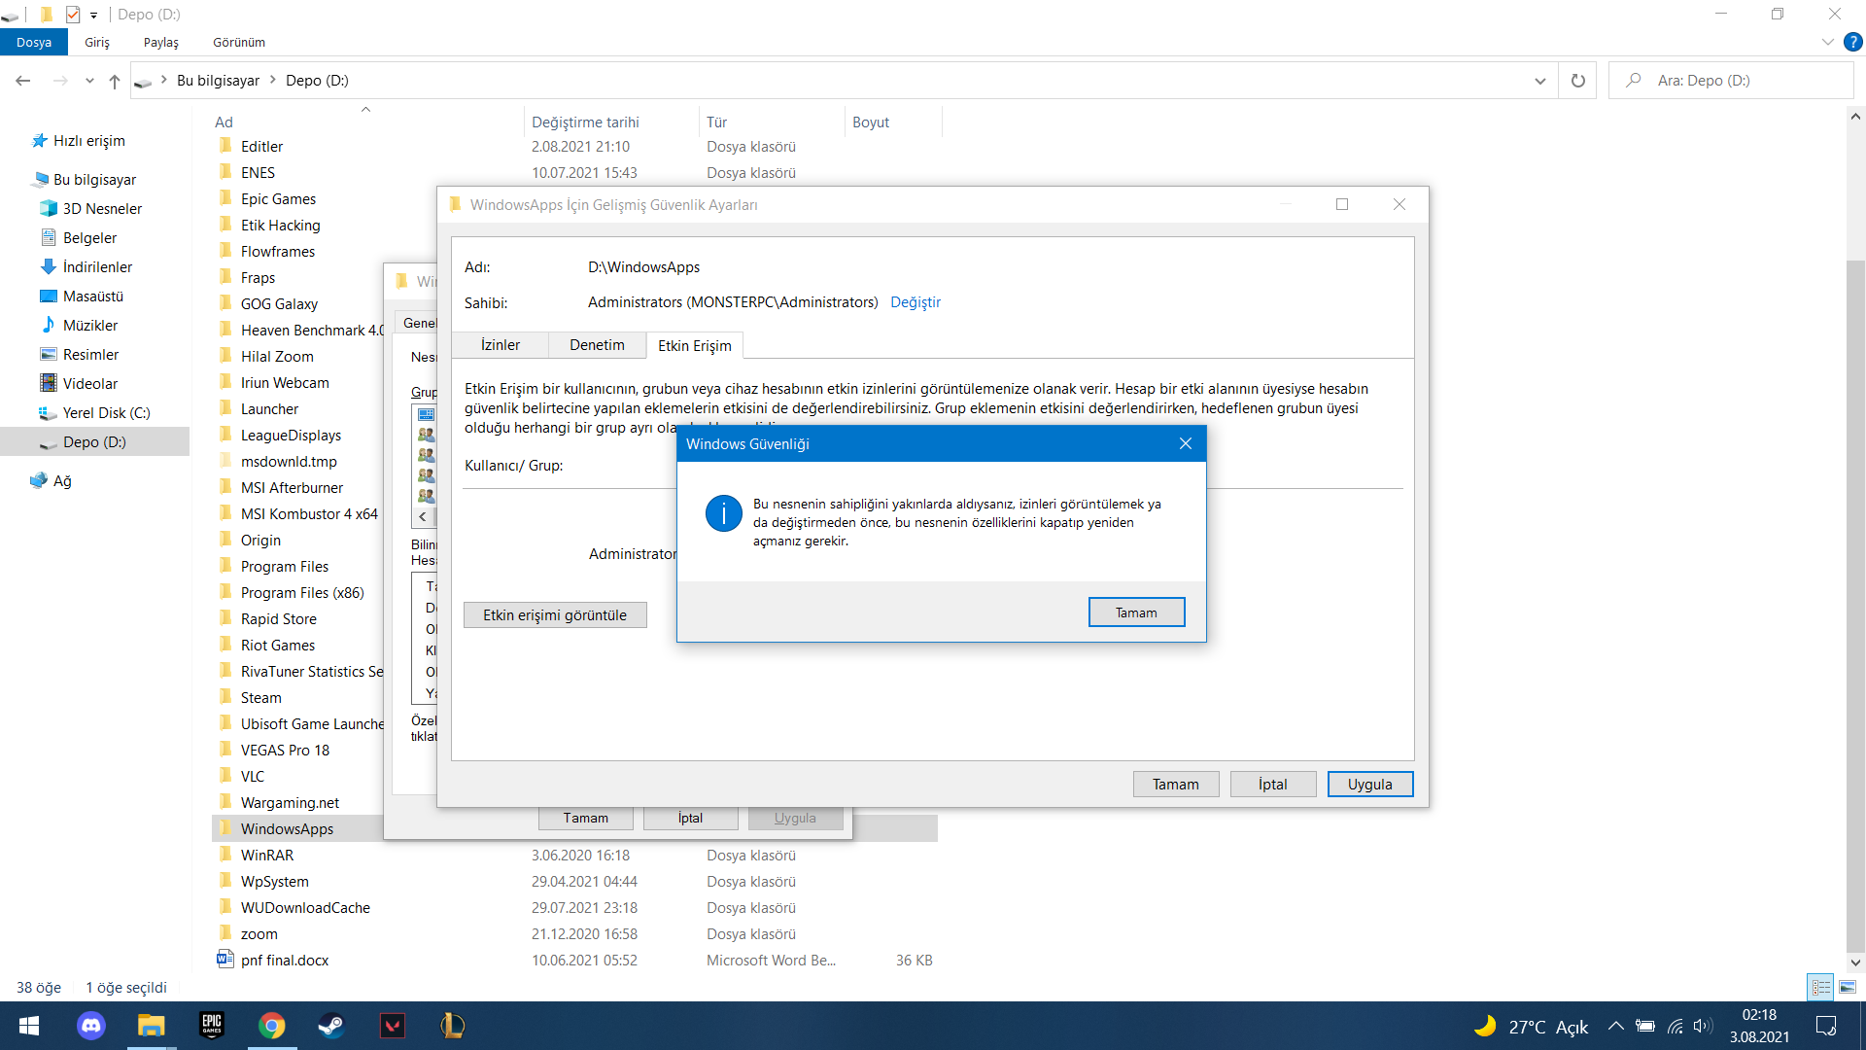Click Etkin erişimi görüntüle button

[x=555, y=615]
